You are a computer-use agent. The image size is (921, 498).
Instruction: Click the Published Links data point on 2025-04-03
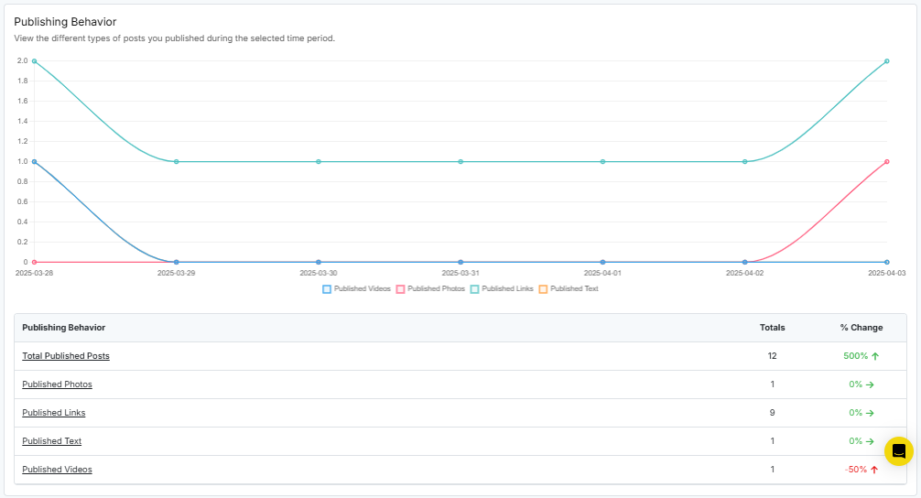[887, 61]
